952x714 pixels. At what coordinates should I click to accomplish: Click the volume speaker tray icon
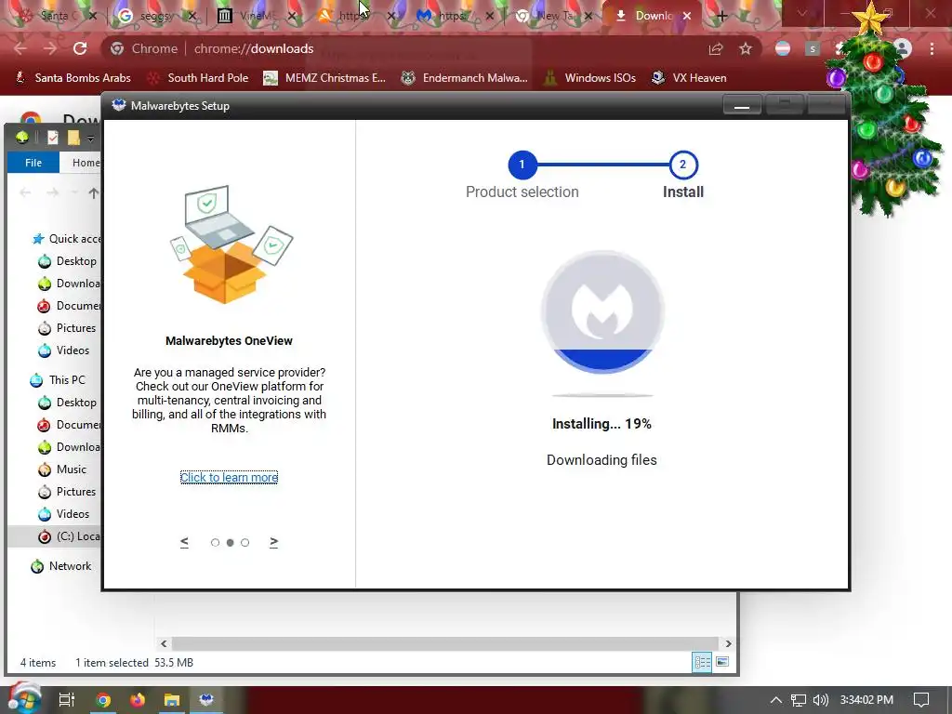click(x=820, y=700)
